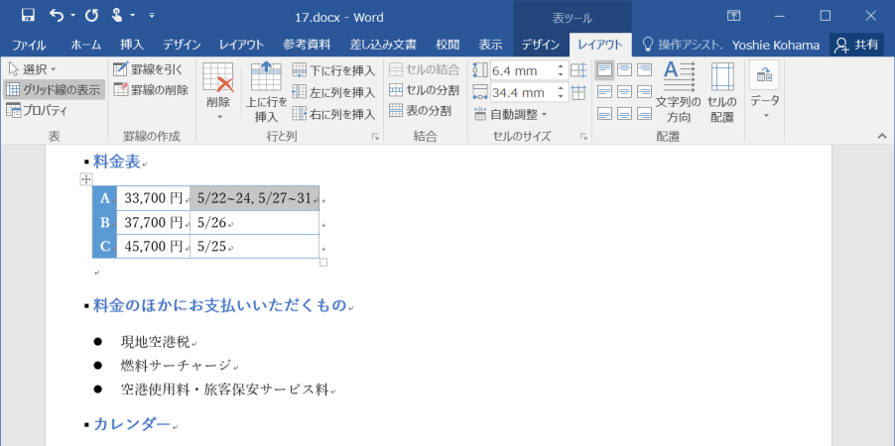Click the 共有 share button
895x446 pixels.
click(x=856, y=45)
